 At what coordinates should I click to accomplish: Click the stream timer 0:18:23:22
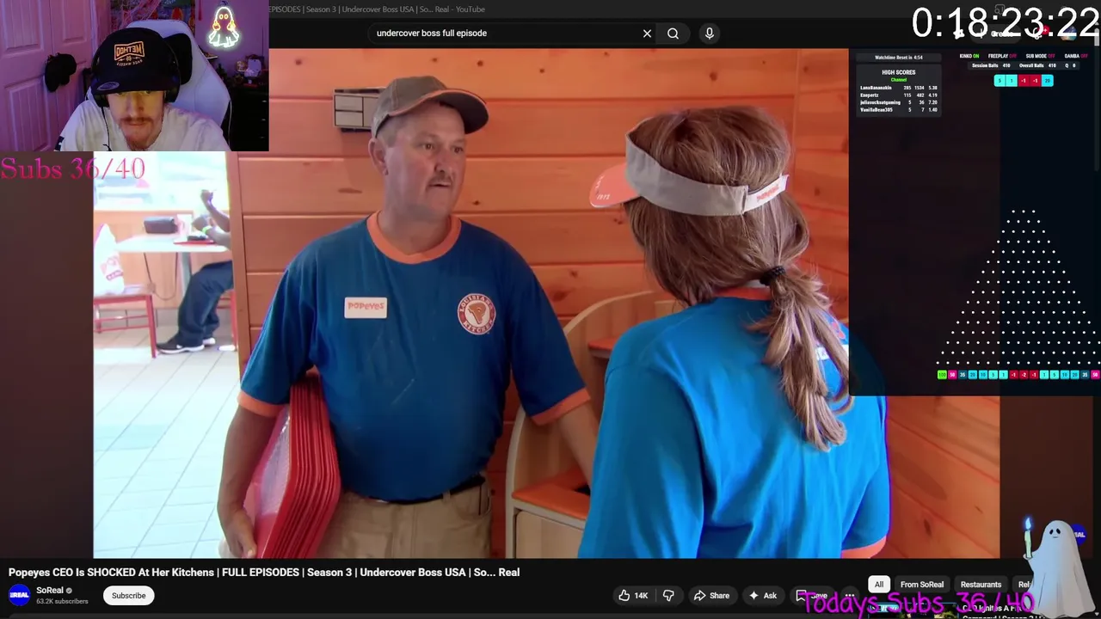pyautogui.click(x=1005, y=23)
